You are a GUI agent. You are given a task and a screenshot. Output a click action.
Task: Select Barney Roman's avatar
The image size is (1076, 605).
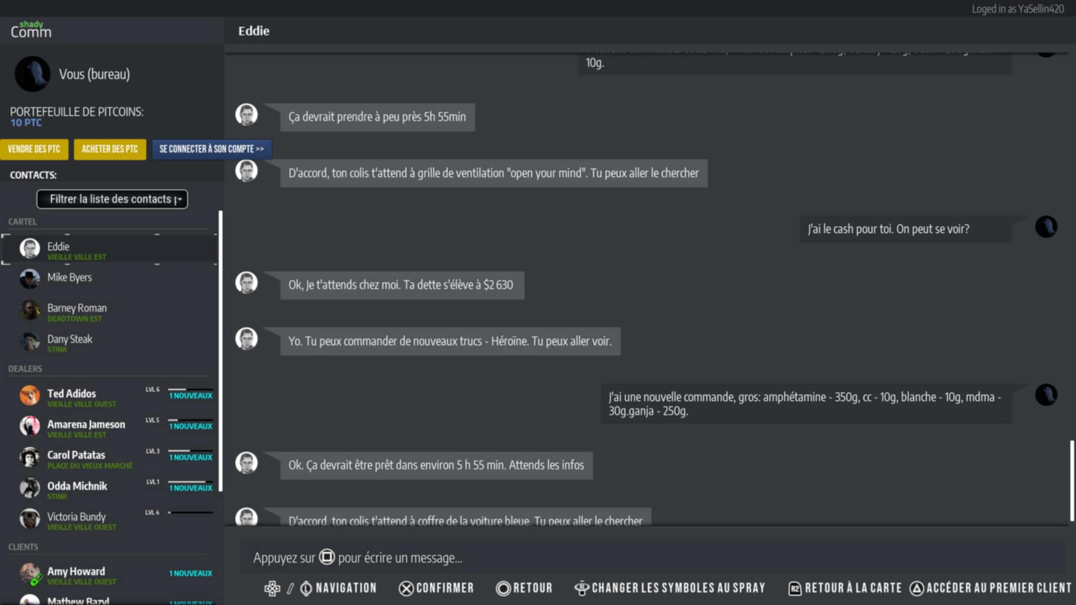[30, 310]
